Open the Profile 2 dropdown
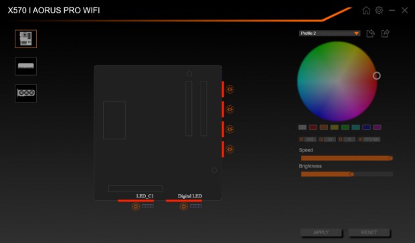 click(x=329, y=33)
